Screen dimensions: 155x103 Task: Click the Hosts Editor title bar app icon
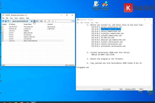pyautogui.click(x=3, y=15)
